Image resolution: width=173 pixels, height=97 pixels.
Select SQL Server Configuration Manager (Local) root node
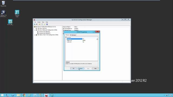46,27
